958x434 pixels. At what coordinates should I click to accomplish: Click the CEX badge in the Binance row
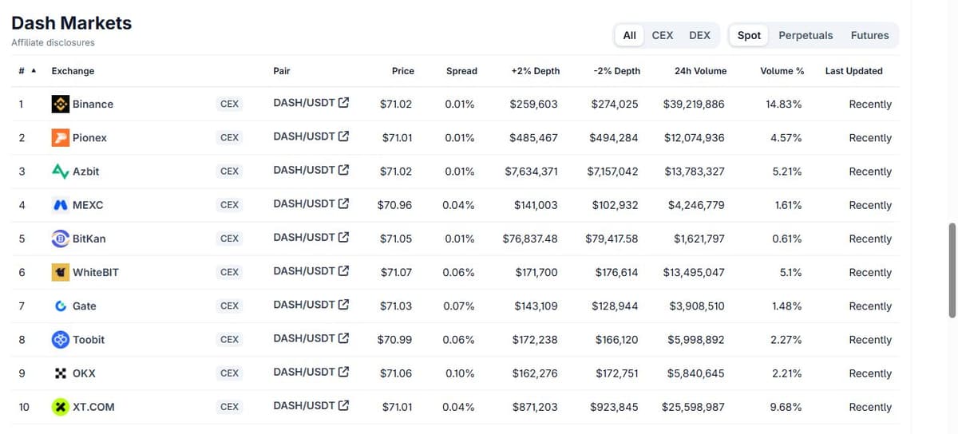coord(229,104)
